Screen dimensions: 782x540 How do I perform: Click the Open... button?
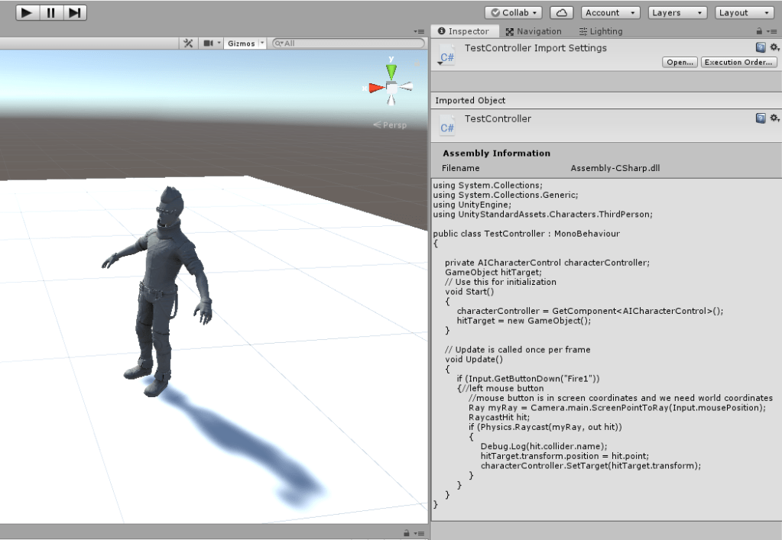[x=680, y=63]
